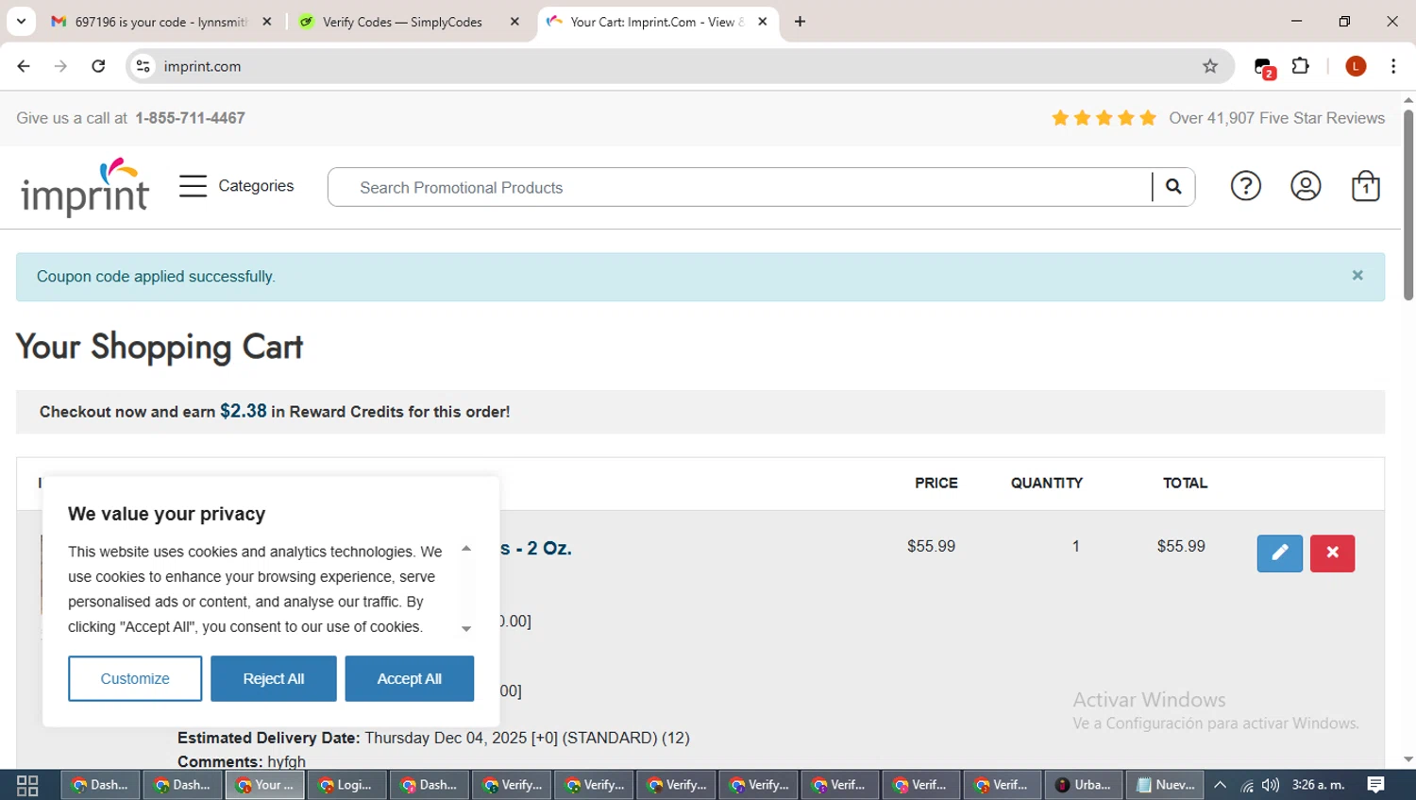Viewport: 1416px width, 800px height.
Task: Switch to the 'Your ...' Chrome taskbar window
Action: [x=264, y=785]
